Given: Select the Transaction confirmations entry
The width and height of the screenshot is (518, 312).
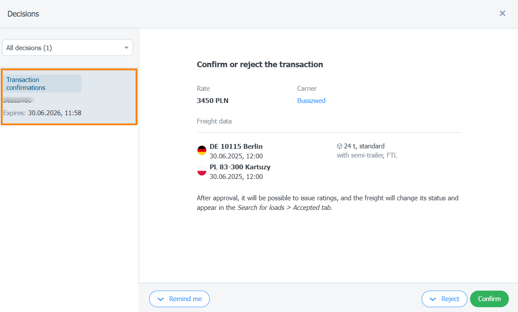Looking at the screenshot, I should (69, 97).
